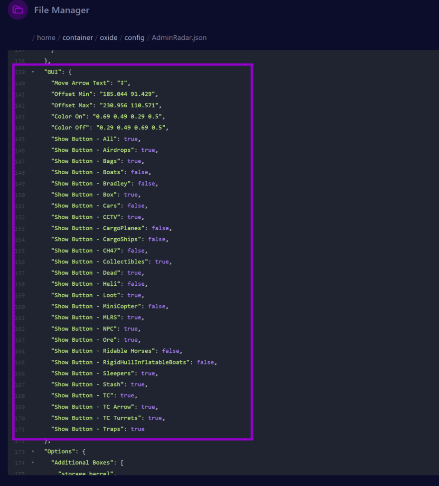Collapse the "Options" section fold arrow

[33, 451]
